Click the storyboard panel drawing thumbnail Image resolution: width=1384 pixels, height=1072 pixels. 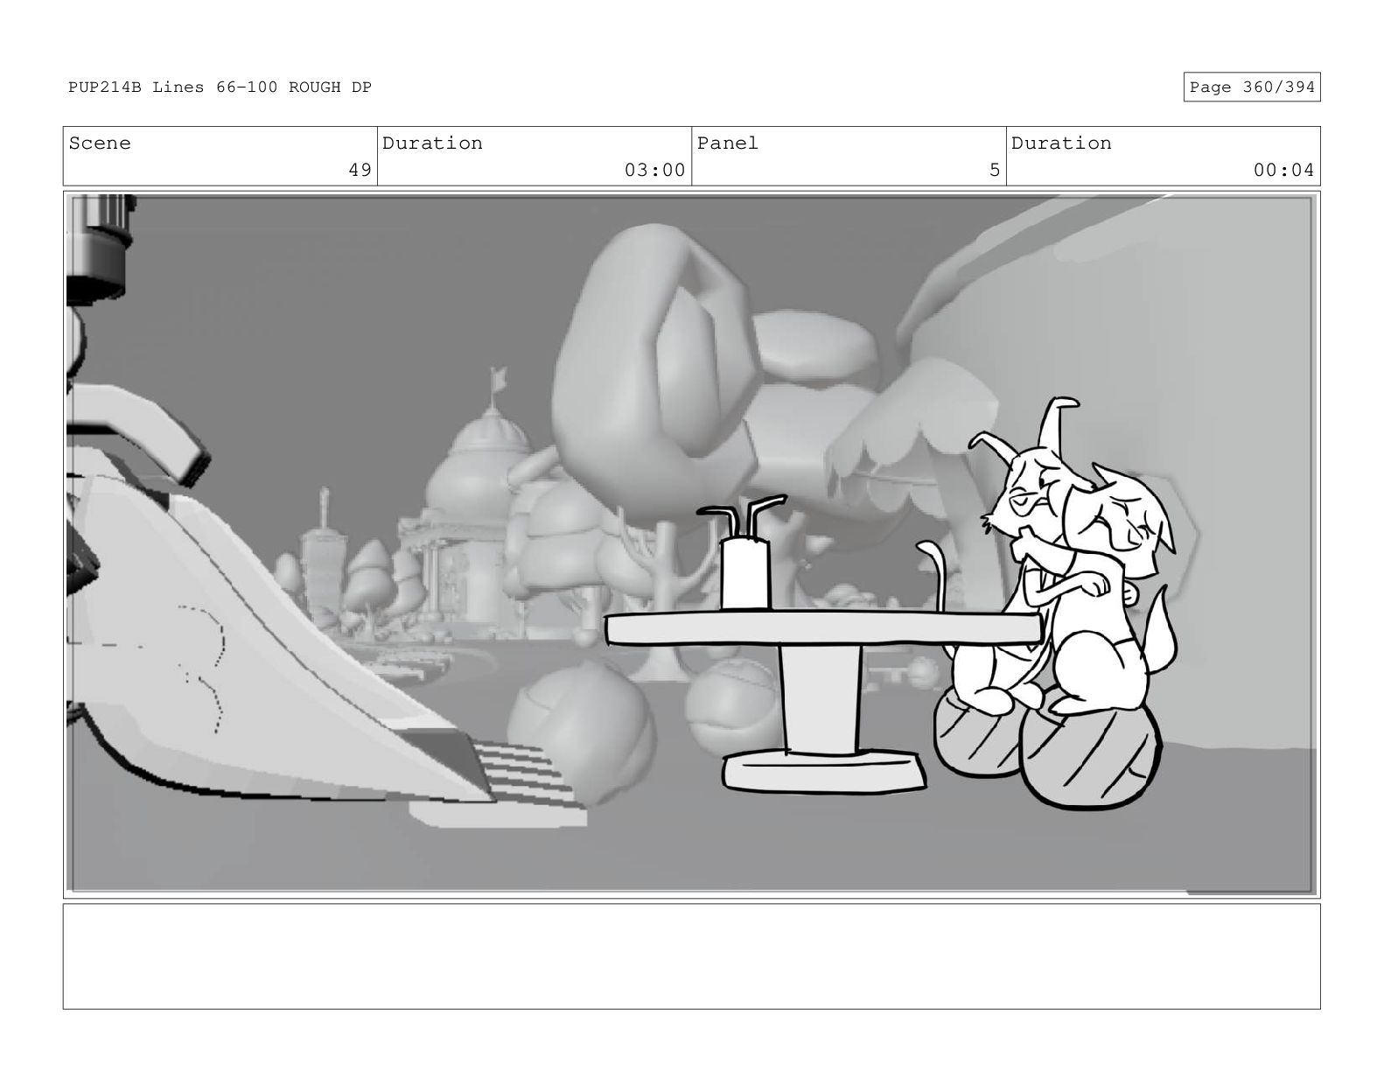tap(691, 544)
